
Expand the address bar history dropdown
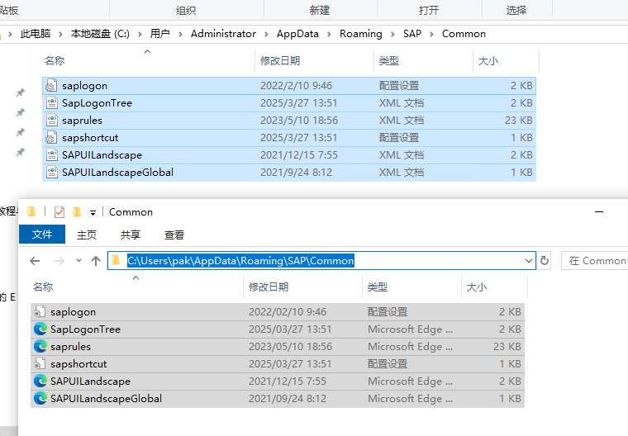(x=529, y=261)
